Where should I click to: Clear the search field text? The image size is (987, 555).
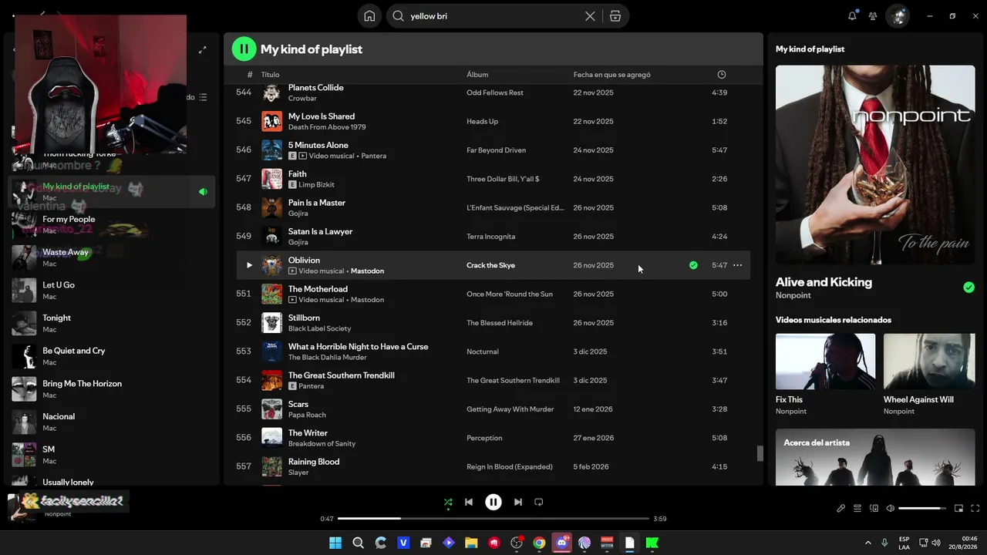coord(590,16)
